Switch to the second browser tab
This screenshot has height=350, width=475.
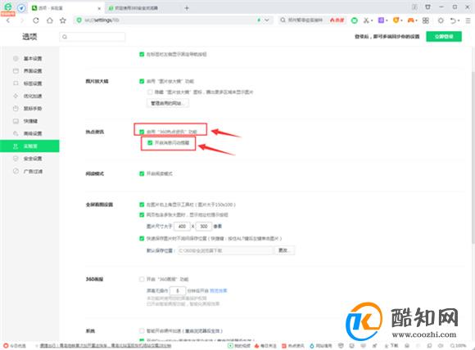click(136, 8)
